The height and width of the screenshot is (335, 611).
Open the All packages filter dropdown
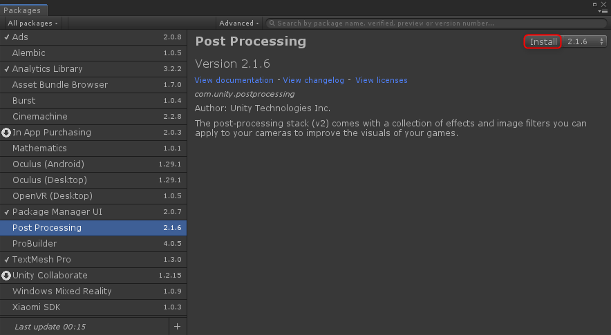tap(32, 23)
